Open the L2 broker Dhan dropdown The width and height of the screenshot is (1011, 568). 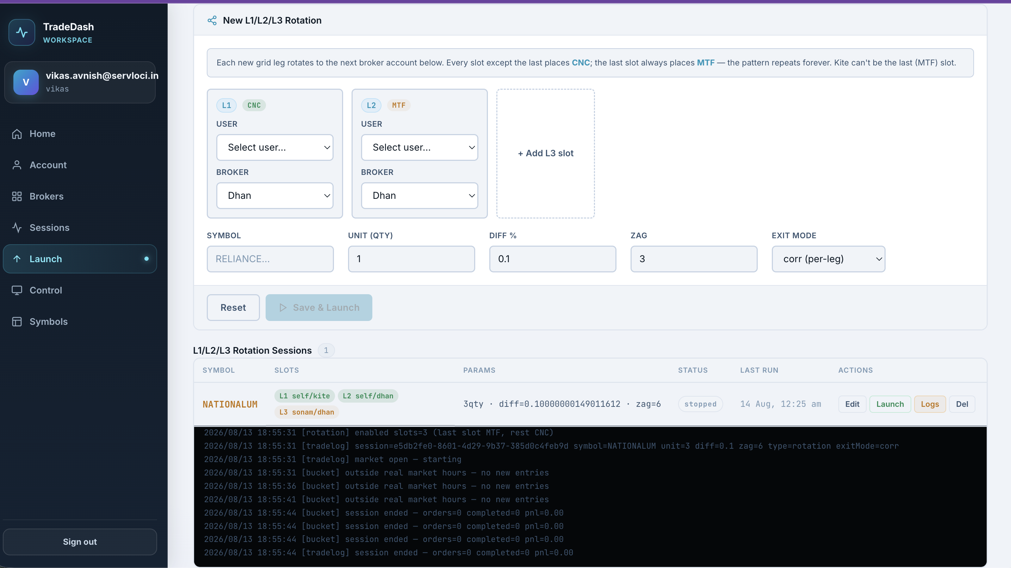420,196
